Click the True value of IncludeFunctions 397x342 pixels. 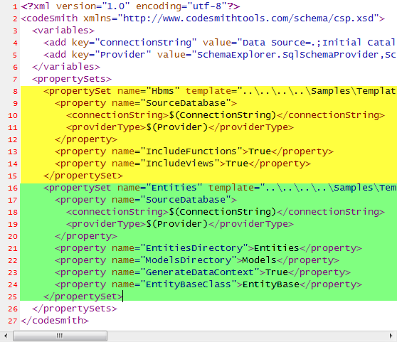coord(260,151)
